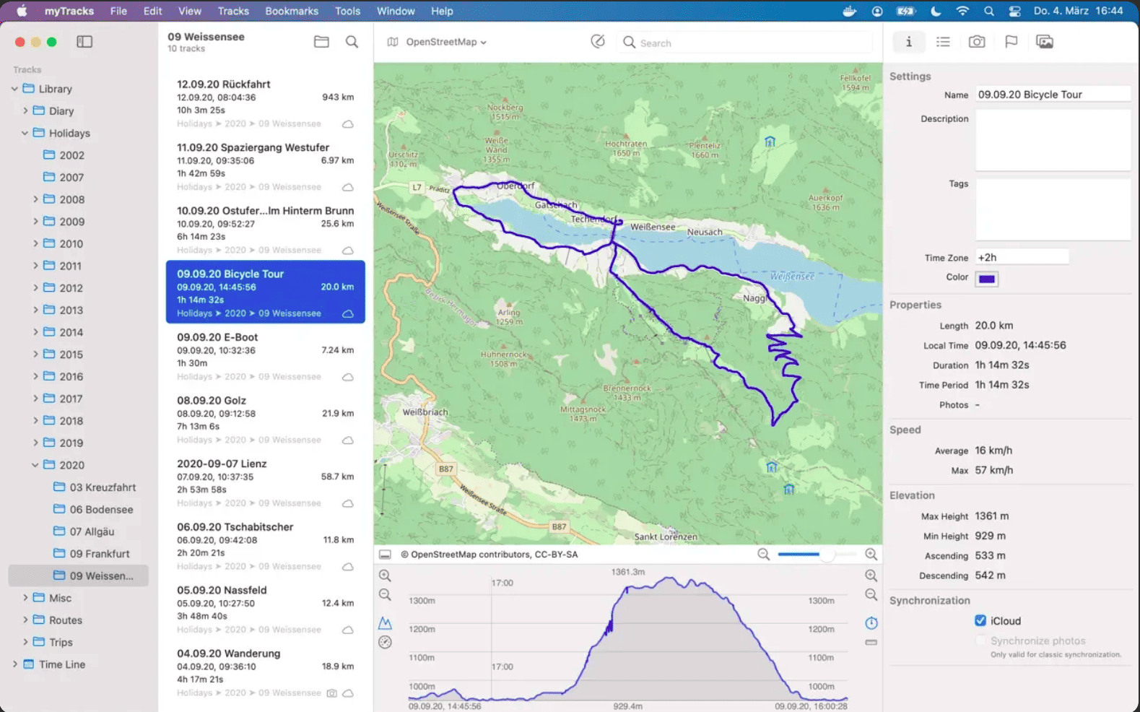The image size is (1140, 712).
Task: Open the Tools menu
Action: [347, 11]
